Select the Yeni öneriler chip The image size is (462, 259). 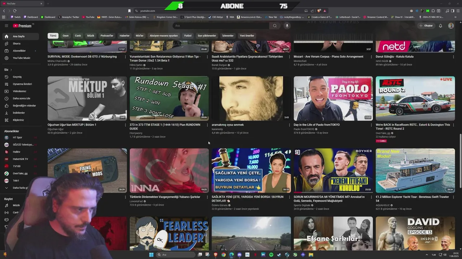247,36
